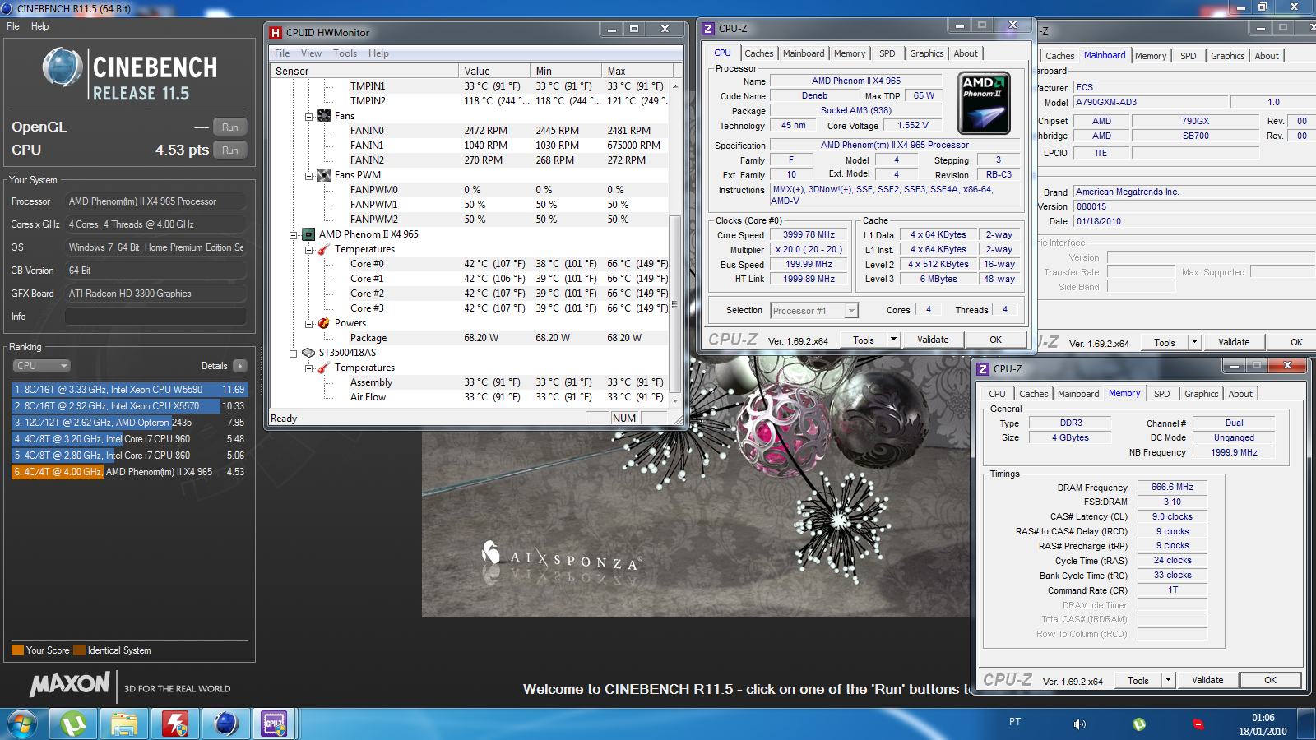Viewport: 1316px width, 740px height.
Task: Open the Flash application taskbar icon
Action: tap(175, 724)
